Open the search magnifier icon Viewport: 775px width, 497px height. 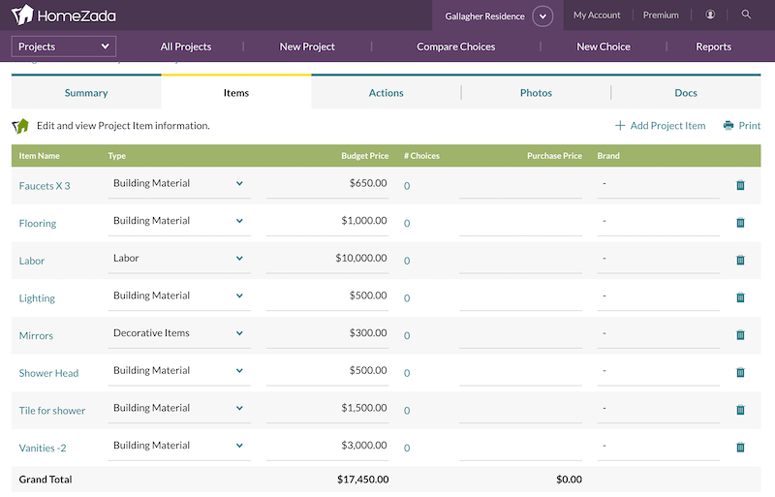pos(746,15)
